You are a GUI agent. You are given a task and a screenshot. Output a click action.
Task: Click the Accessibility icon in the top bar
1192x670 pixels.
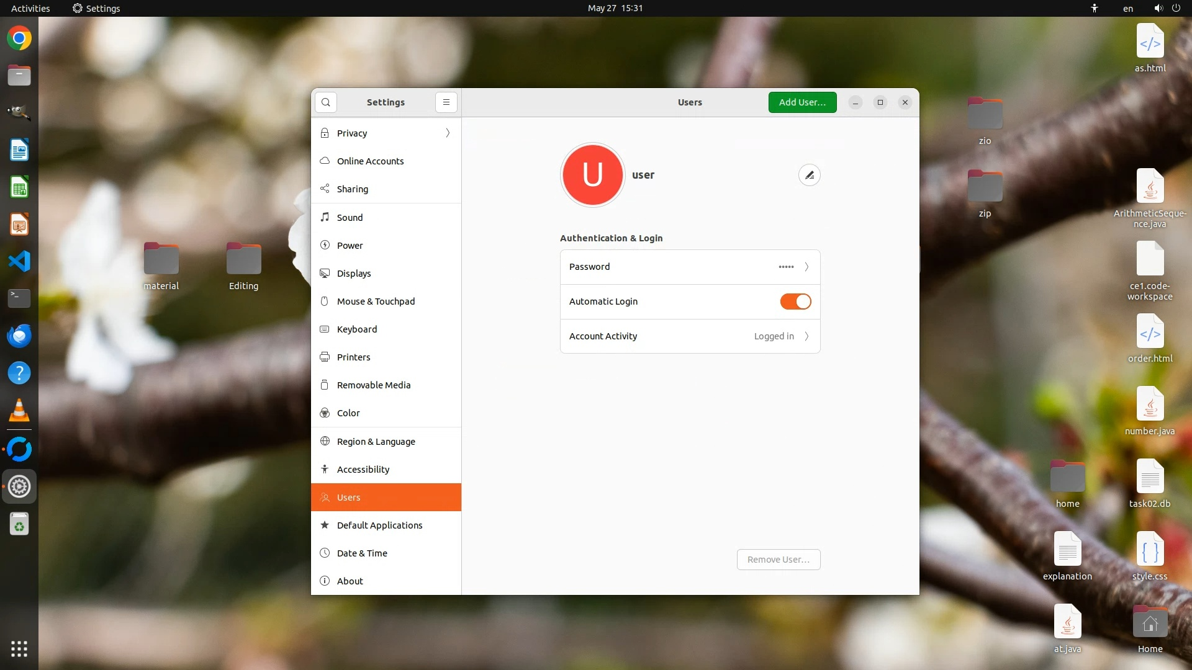1095,8
